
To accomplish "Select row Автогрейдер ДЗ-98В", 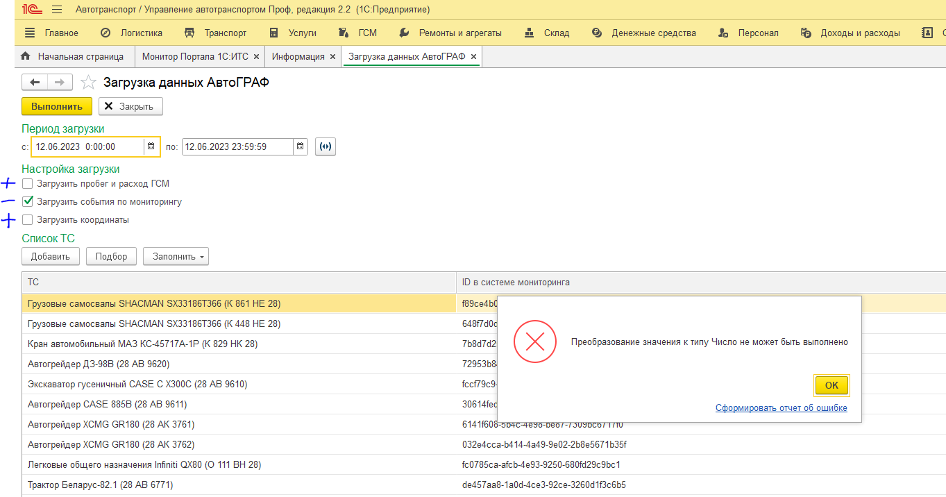I will click(x=239, y=364).
